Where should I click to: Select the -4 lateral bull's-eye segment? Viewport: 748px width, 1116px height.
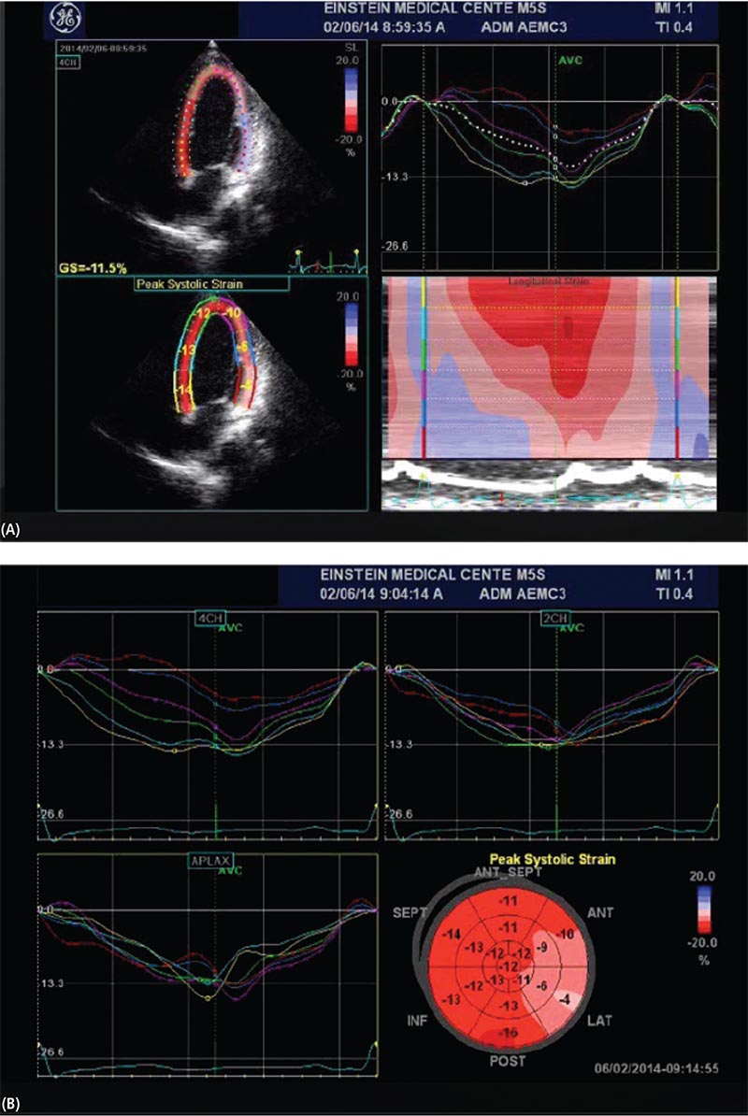563,1002
